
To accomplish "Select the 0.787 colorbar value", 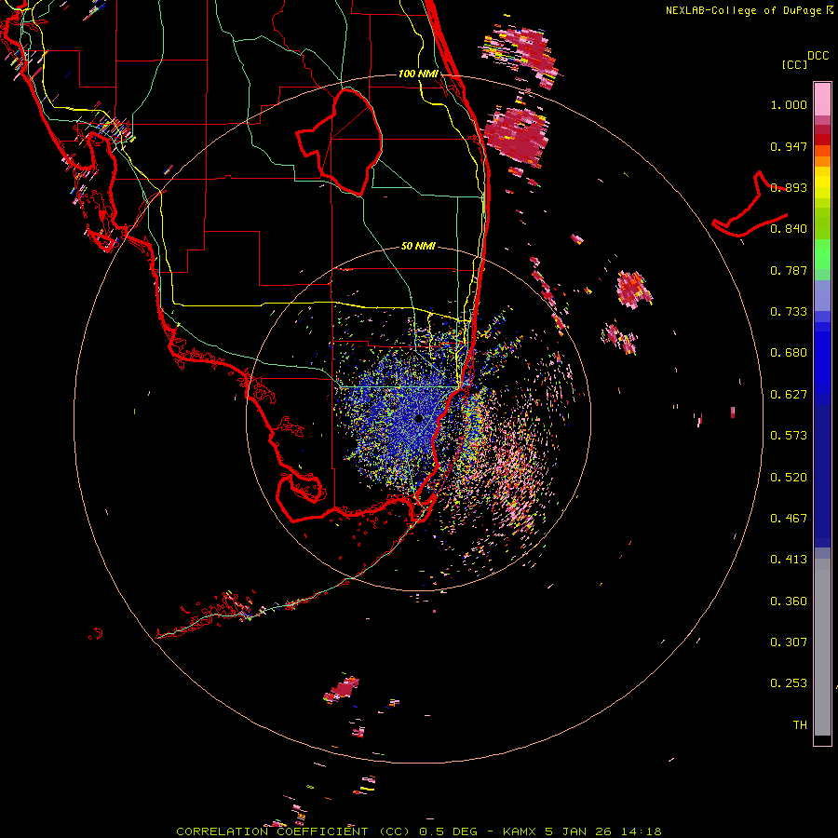I will [789, 270].
